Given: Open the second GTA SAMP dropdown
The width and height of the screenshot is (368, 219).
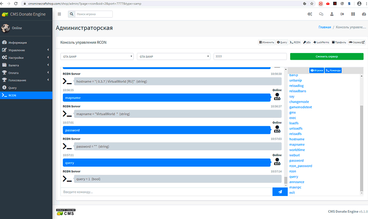Looking at the screenshot, I should [174, 56].
